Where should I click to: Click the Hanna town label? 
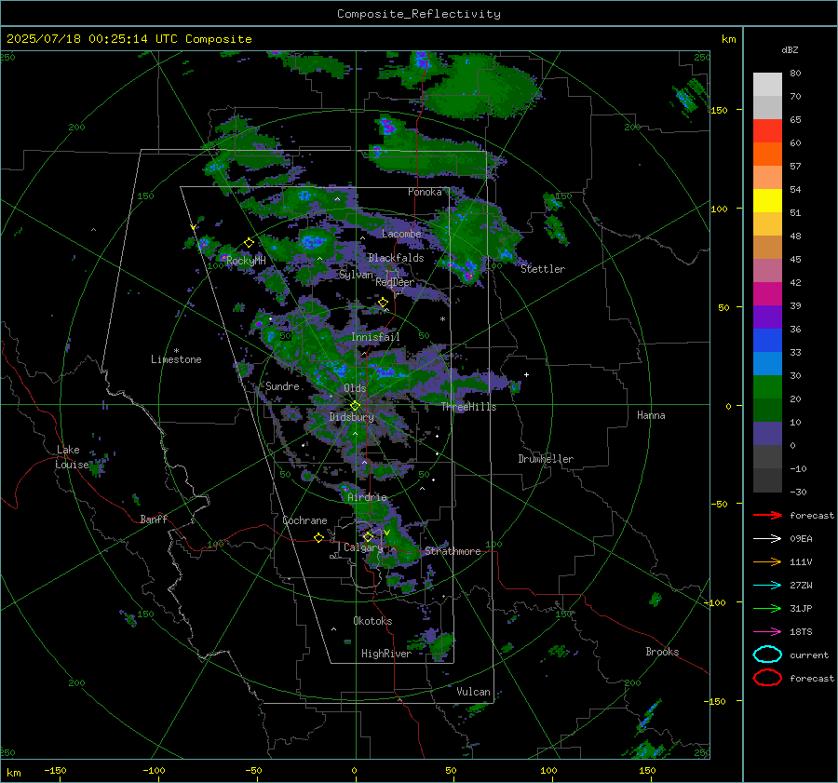point(651,415)
